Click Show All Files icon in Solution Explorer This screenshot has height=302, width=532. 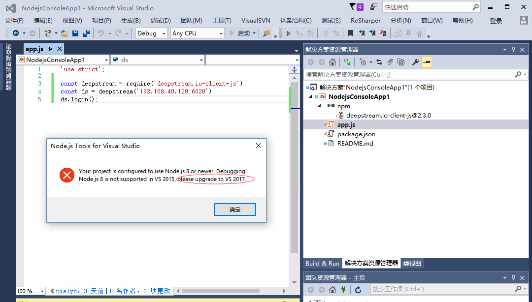pyautogui.click(x=401, y=62)
